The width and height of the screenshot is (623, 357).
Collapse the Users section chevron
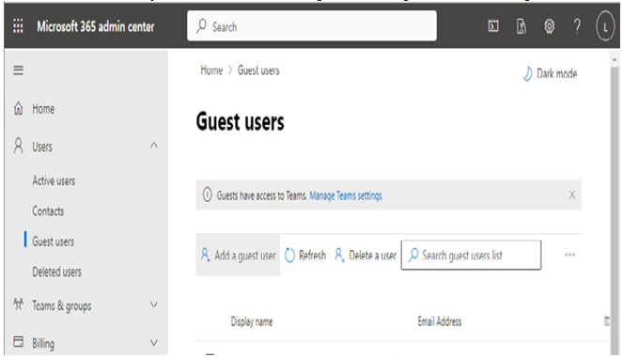[154, 146]
